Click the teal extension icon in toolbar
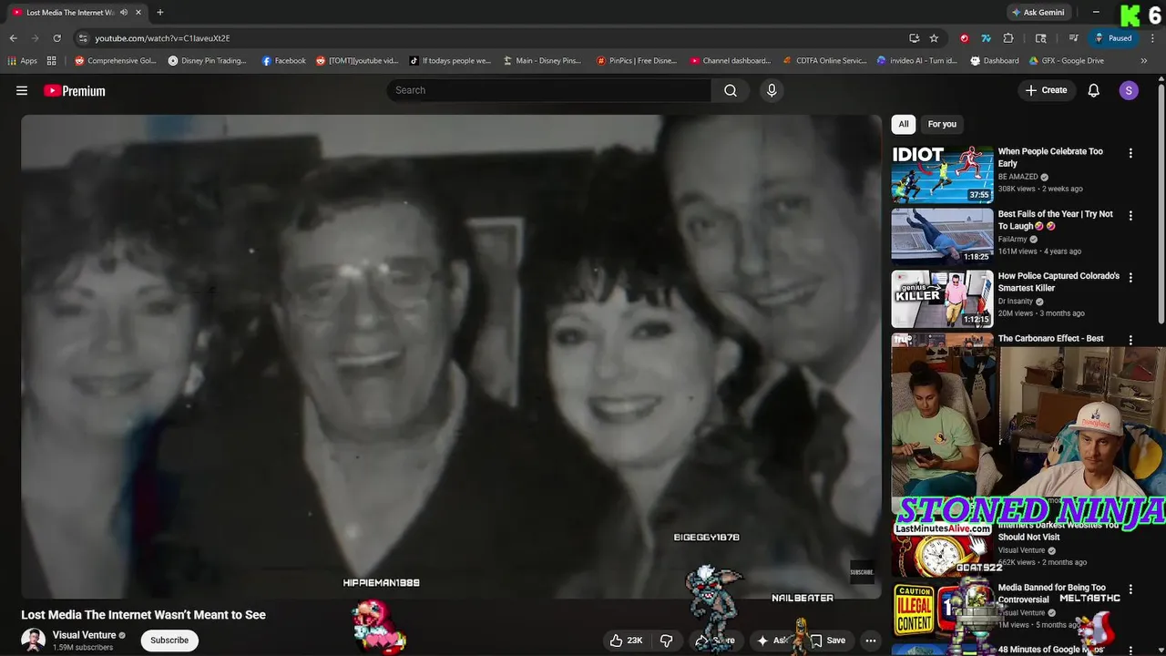 (986, 38)
